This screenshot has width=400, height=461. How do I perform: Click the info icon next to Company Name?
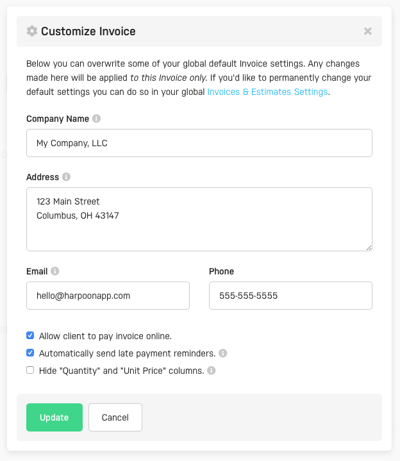click(96, 119)
